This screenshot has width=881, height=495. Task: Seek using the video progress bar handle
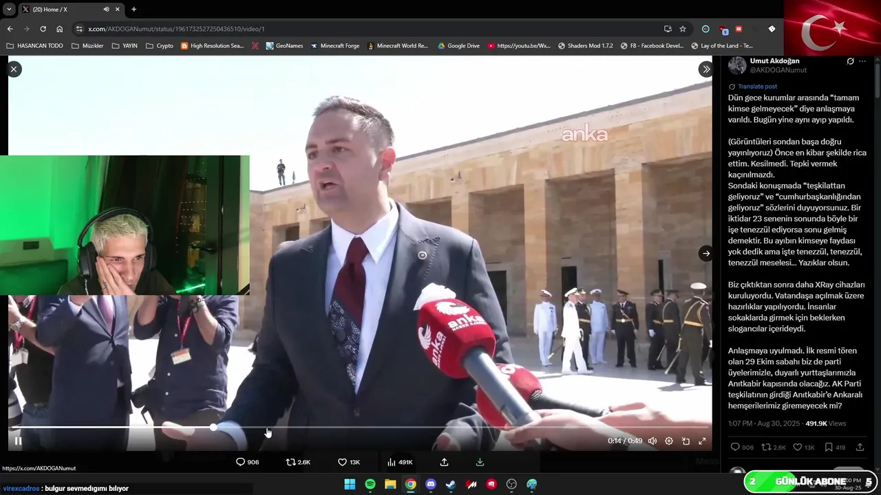click(x=213, y=427)
